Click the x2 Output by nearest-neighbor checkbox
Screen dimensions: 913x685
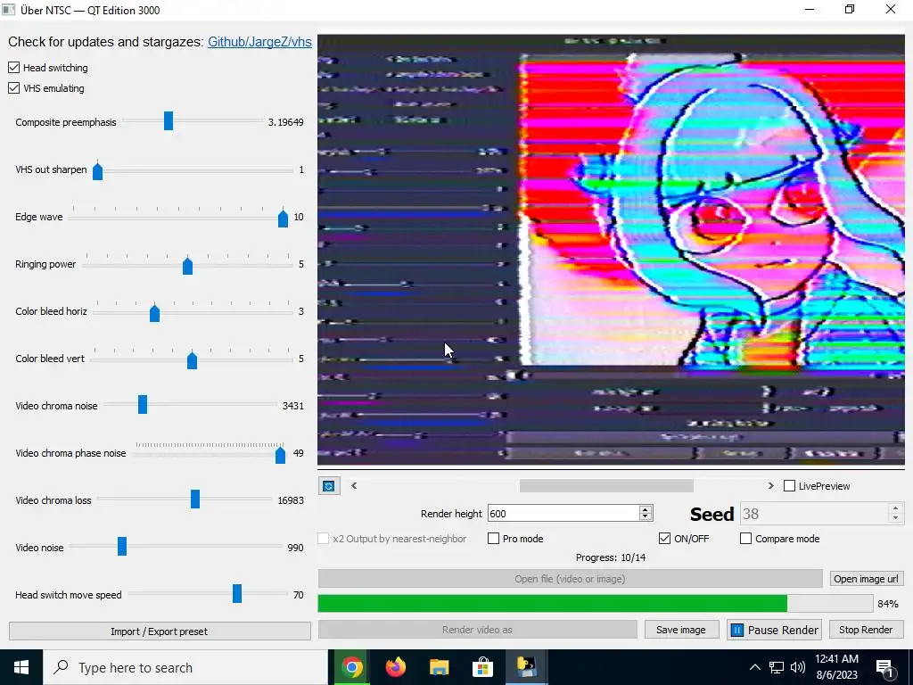click(323, 538)
